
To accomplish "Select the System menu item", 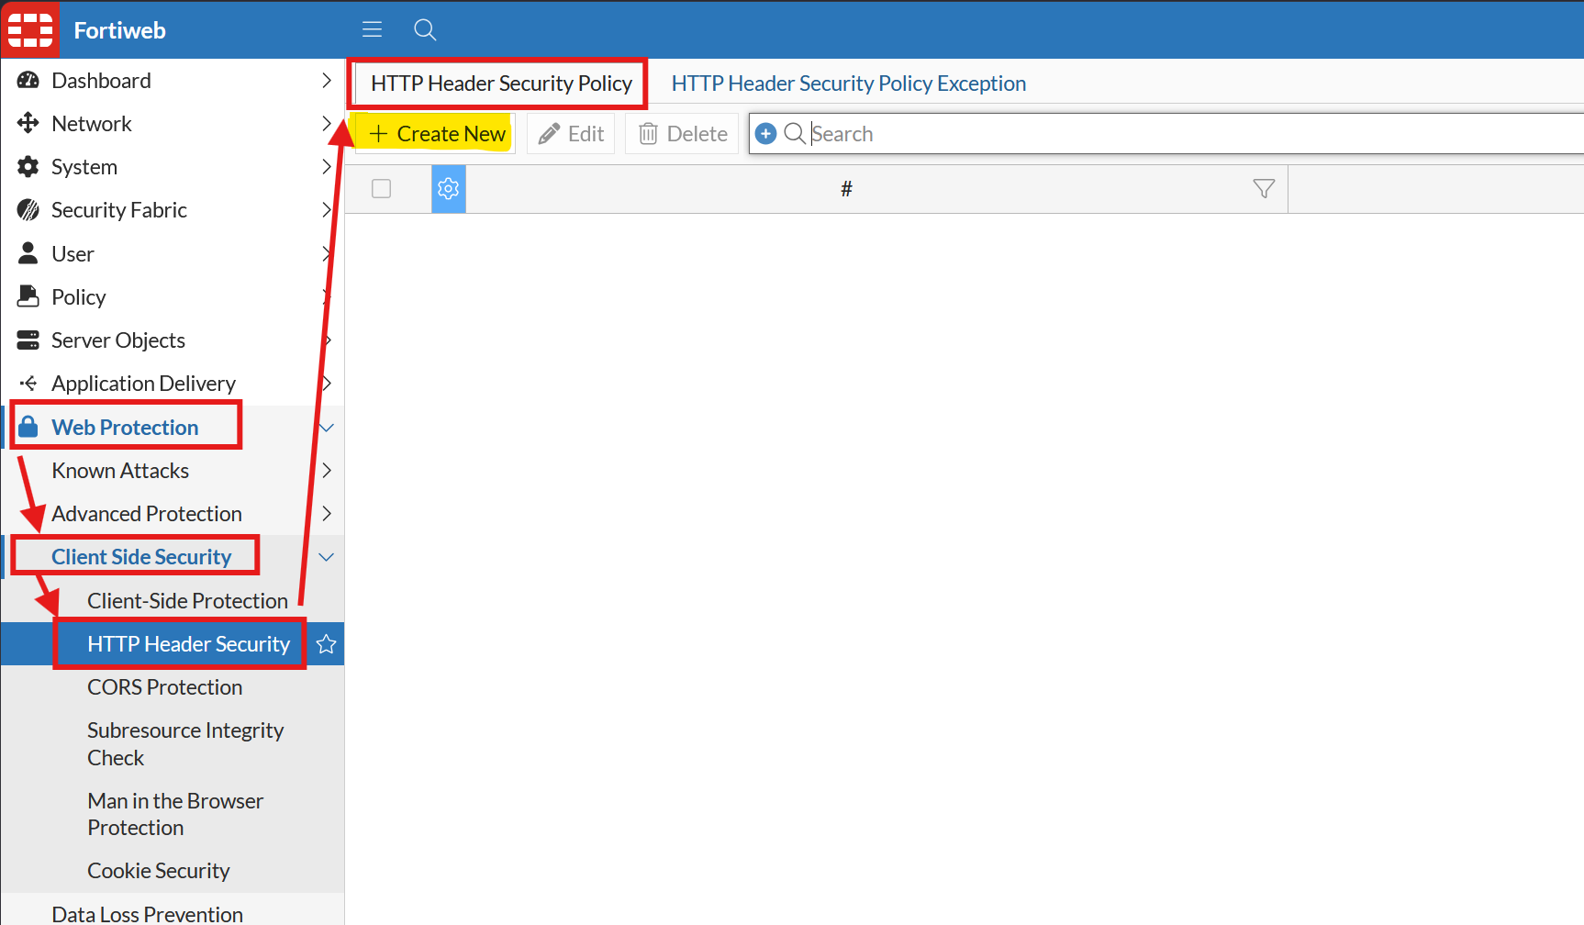I will tap(173, 167).
